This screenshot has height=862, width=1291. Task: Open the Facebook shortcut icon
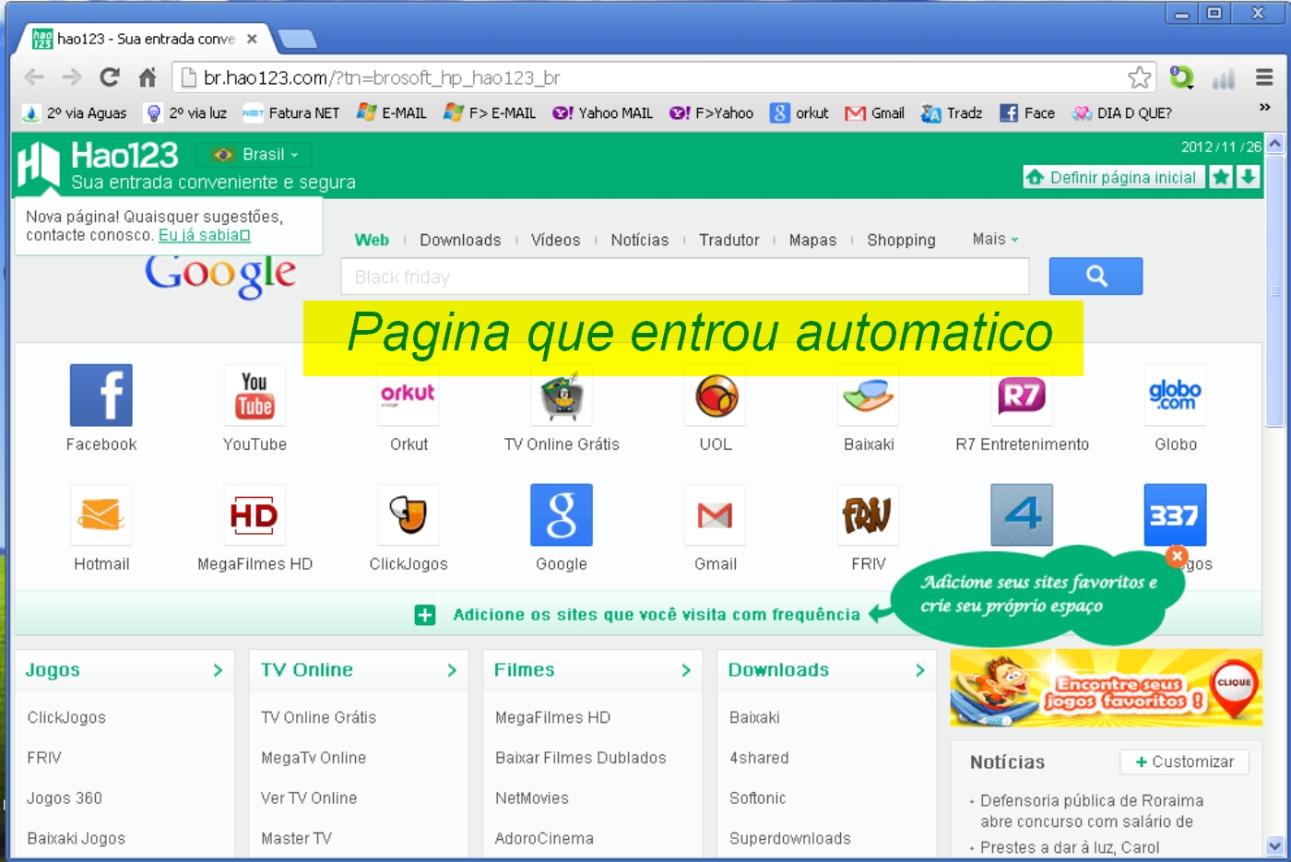pyautogui.click(x=101, y=395)
